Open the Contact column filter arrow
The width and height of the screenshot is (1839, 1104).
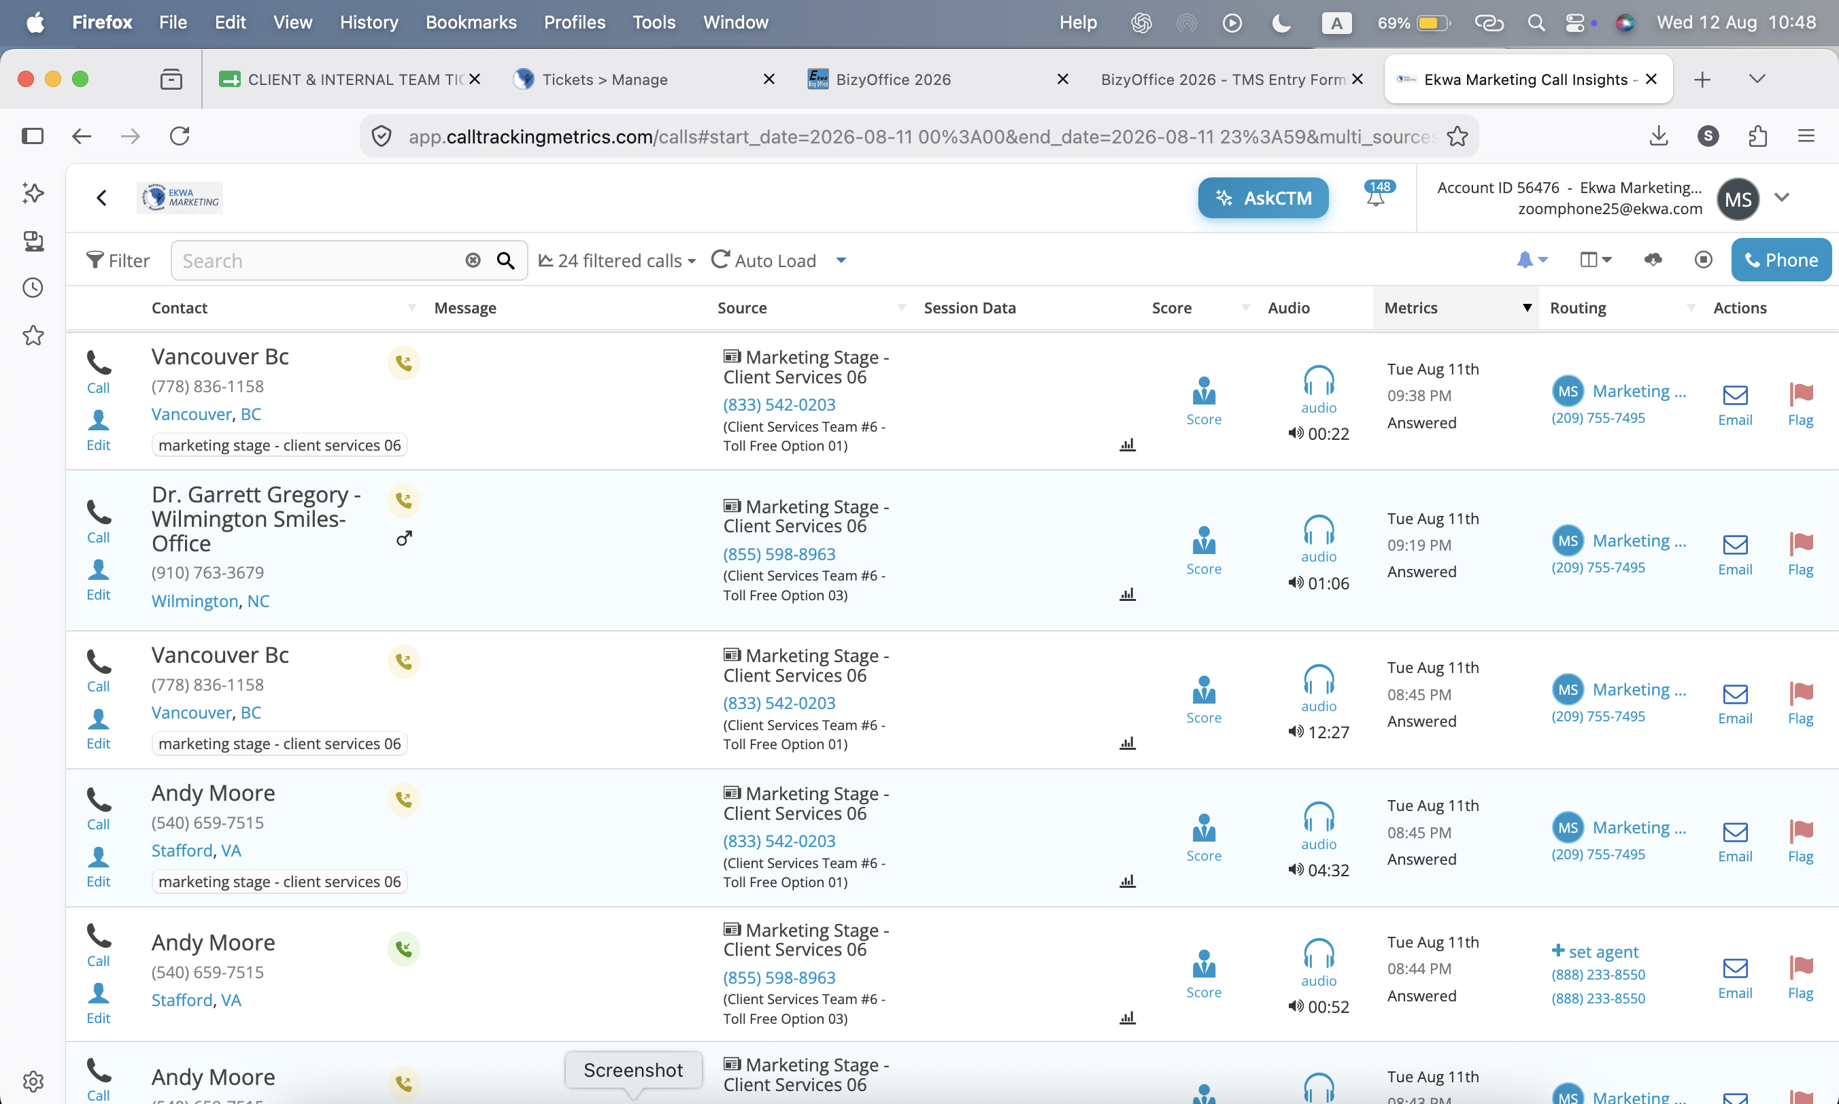click(x=411, y=308)
